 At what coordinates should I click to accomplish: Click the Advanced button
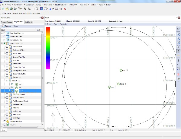36,13
